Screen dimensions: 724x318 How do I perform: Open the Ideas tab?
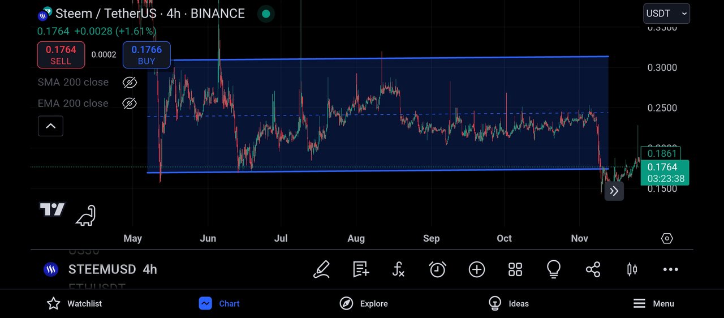pyautogui.click(x=508, y=304)
